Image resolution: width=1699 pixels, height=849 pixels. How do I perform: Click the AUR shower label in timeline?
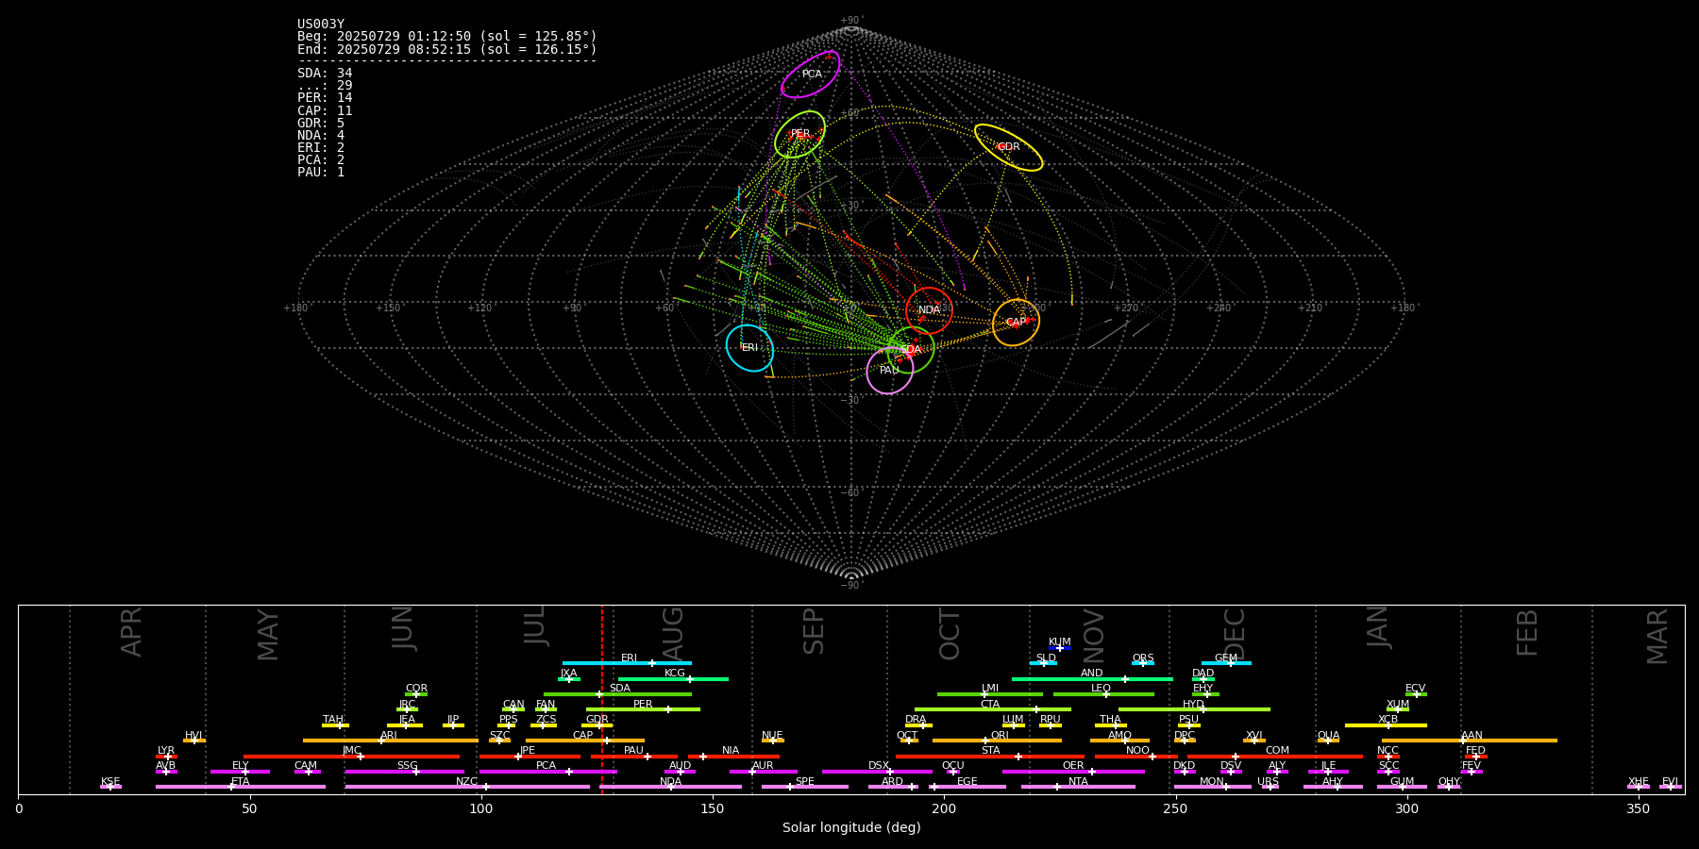[x=763, y=766]
